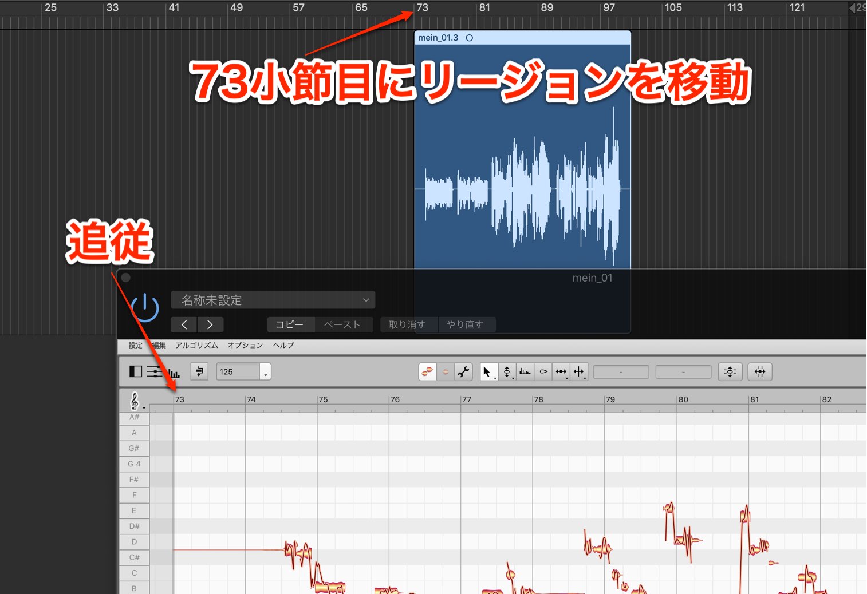This screenshot has height=594, width=867.
Task: Click the ペースト button
Action: [x=344, y=324]
